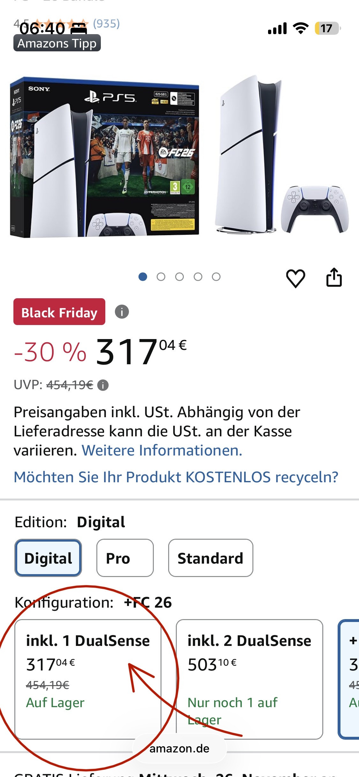Select the Standard edition option

pos(211,558)
